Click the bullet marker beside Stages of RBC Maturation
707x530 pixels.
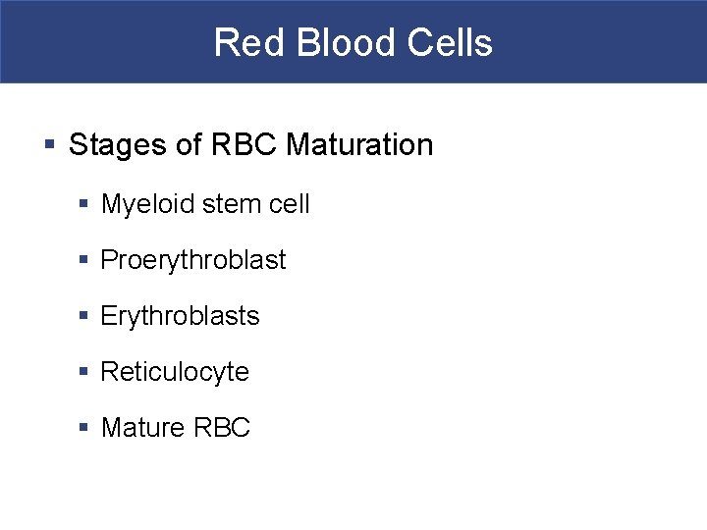point(50,145)
